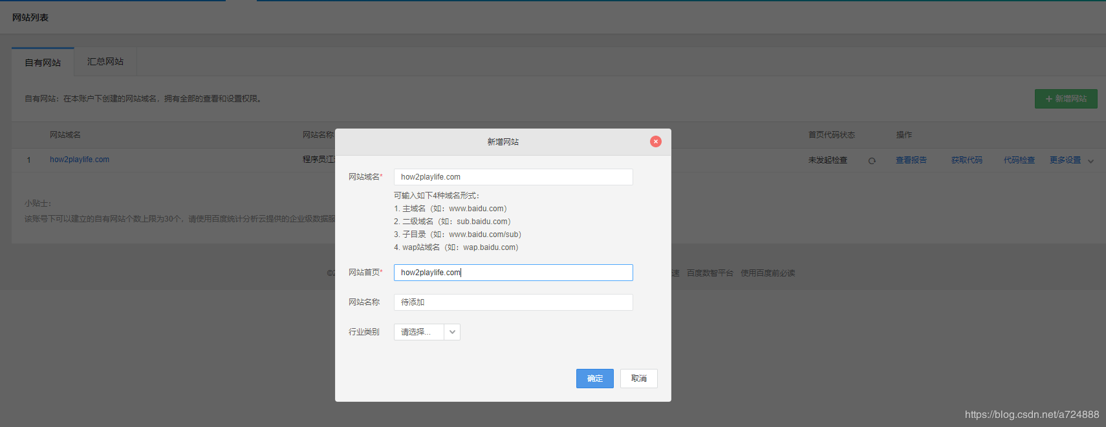
Task: Click the 新增网站 dialog title
Action: [503, 142]
